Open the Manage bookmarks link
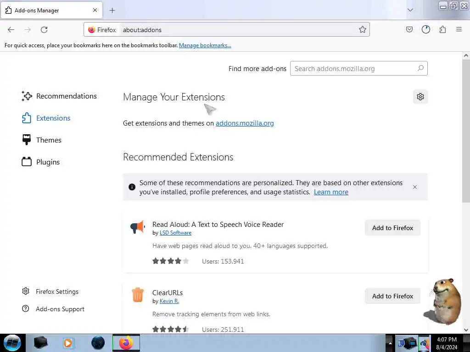The image size is (470, 352). (205, 45)
